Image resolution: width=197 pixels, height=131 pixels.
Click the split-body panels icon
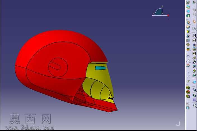188,40
